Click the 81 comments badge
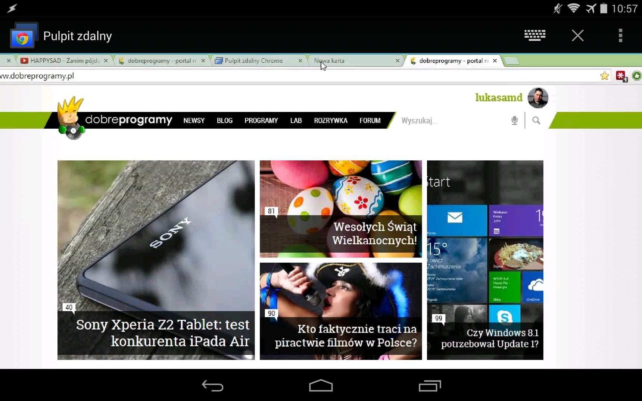 click(271, 211)
